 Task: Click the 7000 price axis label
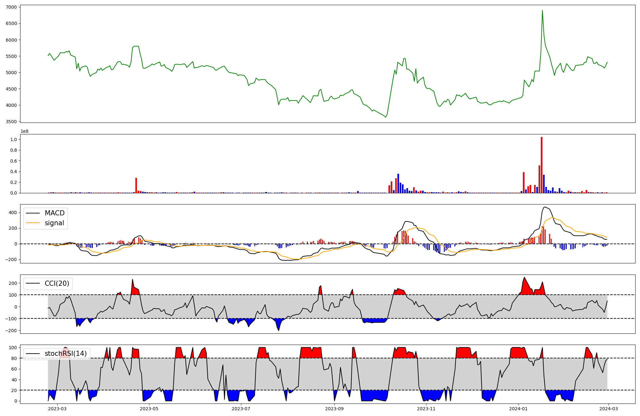(11, 7)
